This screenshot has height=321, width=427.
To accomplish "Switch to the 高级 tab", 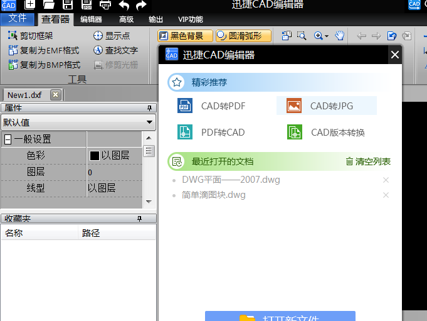I will 127,19.
